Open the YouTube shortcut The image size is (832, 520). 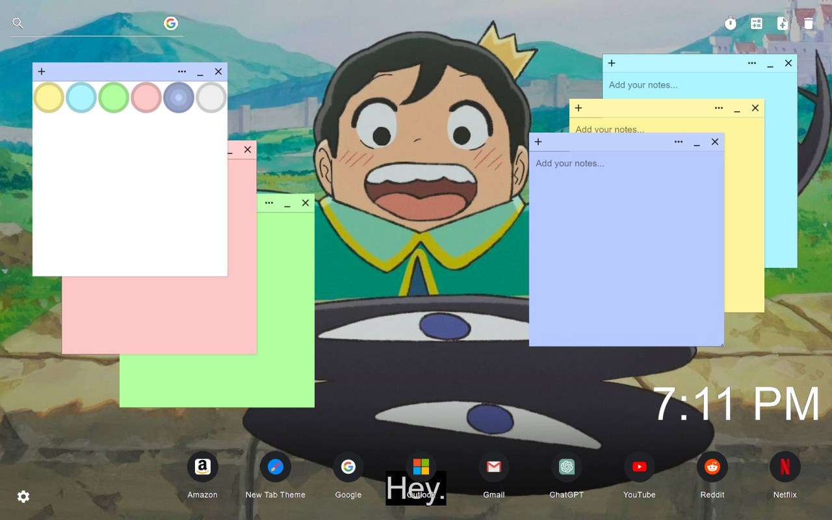[x=640, y=467]
